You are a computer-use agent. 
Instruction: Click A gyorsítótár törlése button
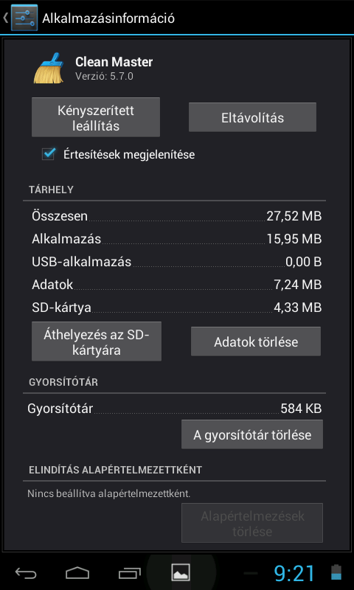(252, 434)
